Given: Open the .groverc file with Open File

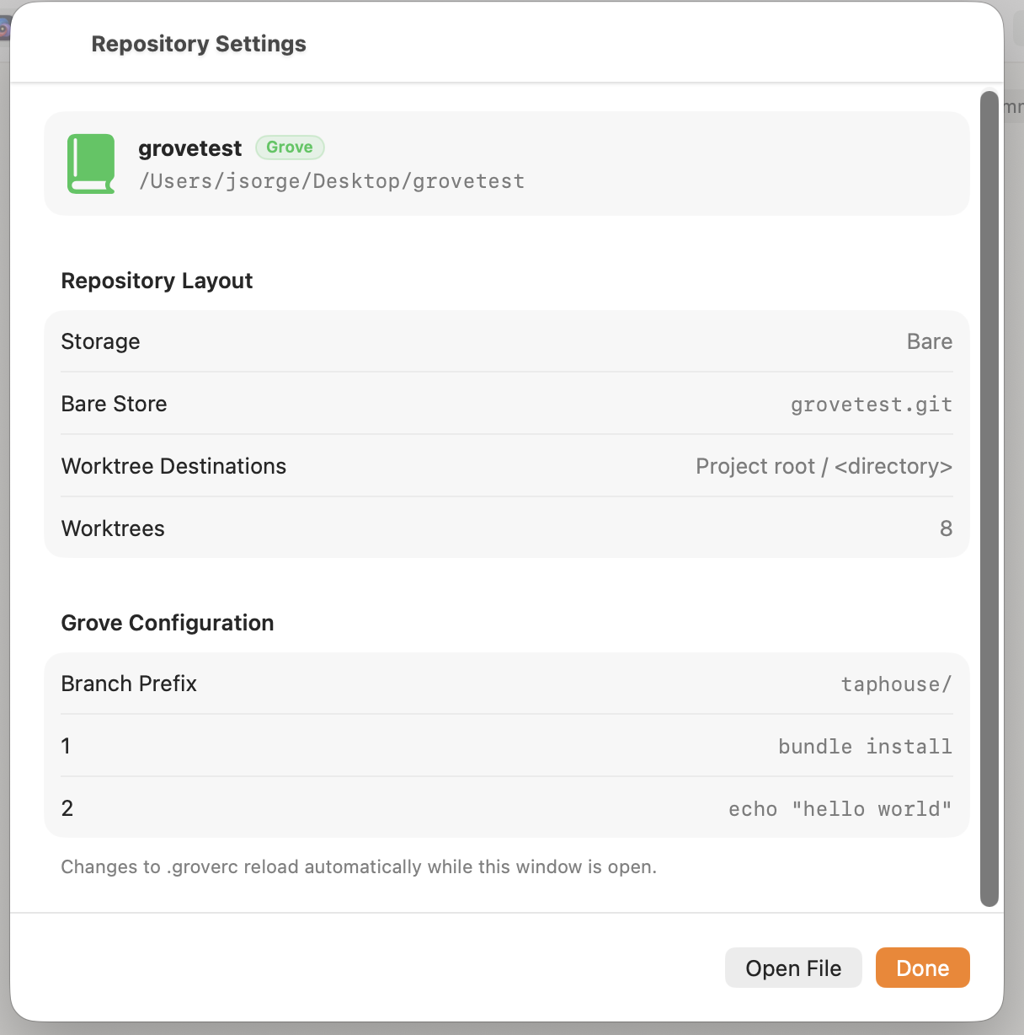Looking at the screenshot, I should 793,968.
